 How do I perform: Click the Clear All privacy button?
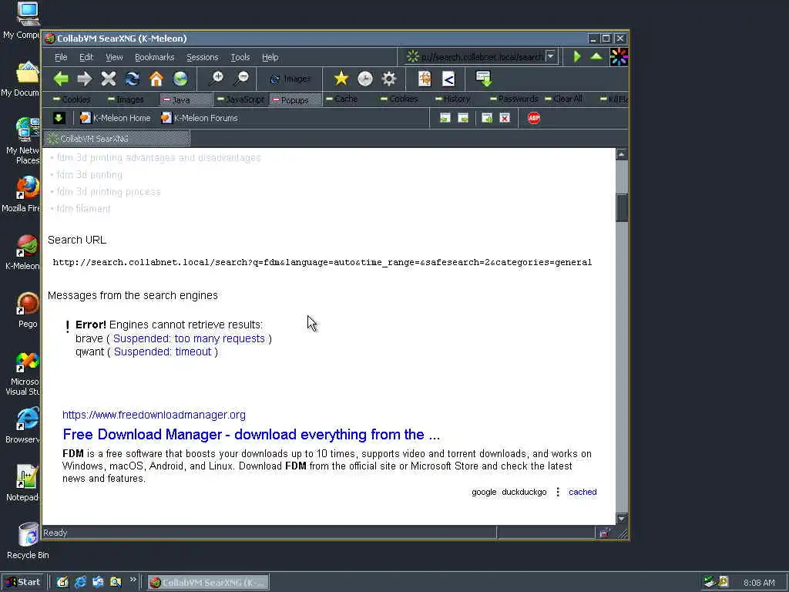click(x=563, y=99)
